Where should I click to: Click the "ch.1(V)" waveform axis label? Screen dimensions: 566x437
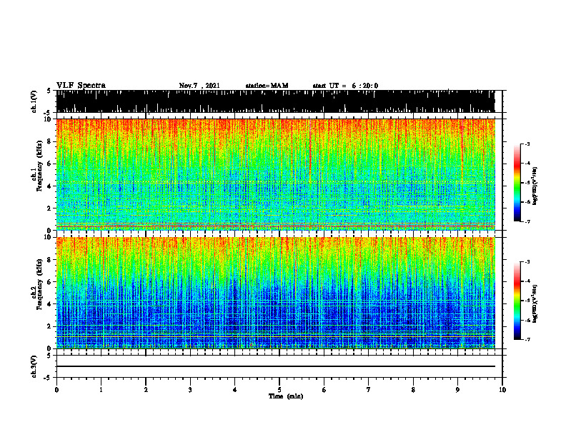(34, 101)
